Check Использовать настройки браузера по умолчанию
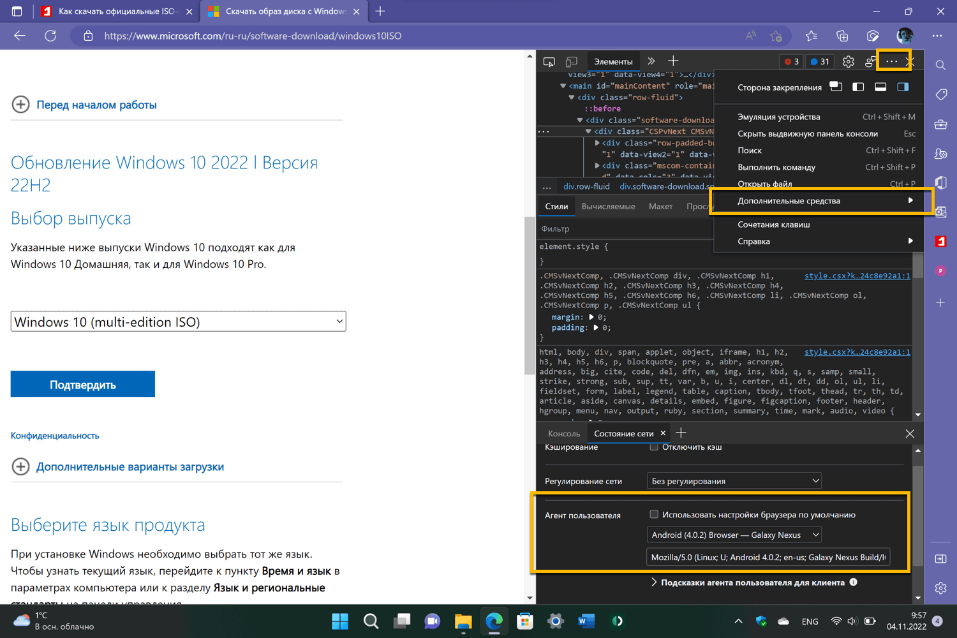Screen dimensions: 957x638 [654, 514]
